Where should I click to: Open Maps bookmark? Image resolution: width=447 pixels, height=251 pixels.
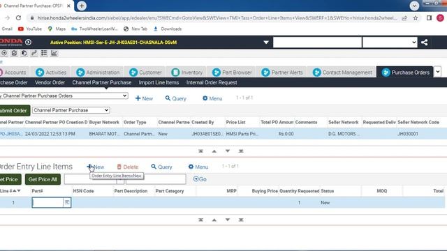coord(57,29)
